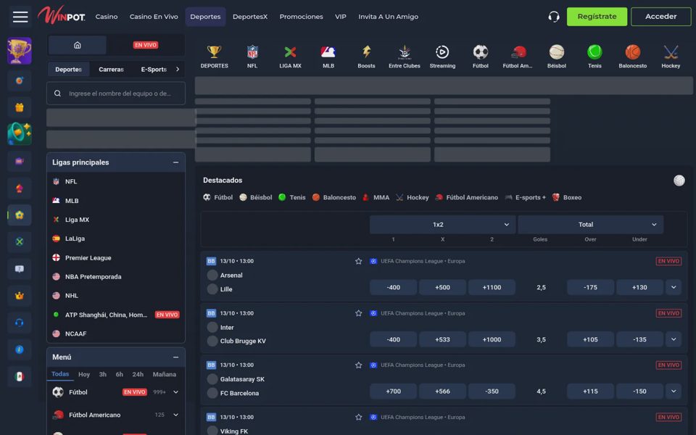Open the Mexico flag sidebar icon

click(x=19, y=376)
